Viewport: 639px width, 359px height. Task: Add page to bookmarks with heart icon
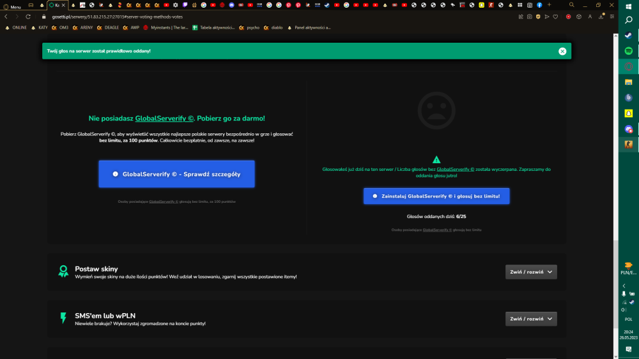pyautogui.click(x=555, y=17)
